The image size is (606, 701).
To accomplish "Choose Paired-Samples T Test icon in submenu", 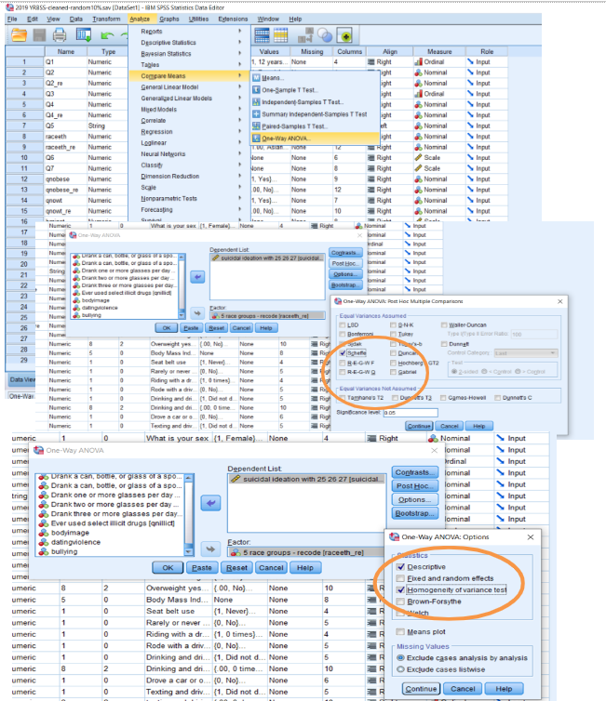I will pos(256,126).
